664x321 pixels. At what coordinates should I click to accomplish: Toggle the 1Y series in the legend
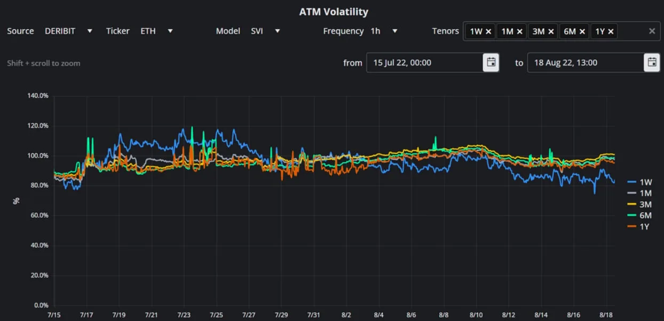639,227
